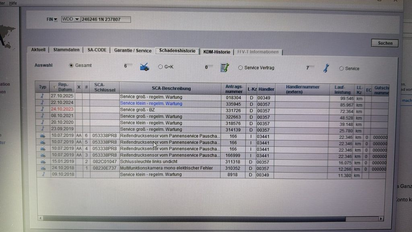This screenshot has width=412, height=232.
Task: Click 'Multifunktionskamera mono elektrischer Fehler' row
Action: [x=212, y=168]
